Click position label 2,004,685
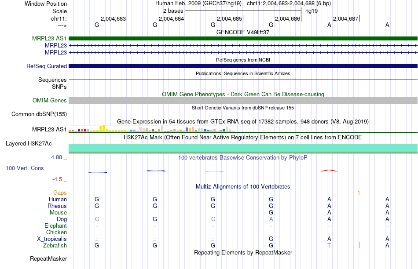Viewport: 418px width, 269px height. click(230, 18)
